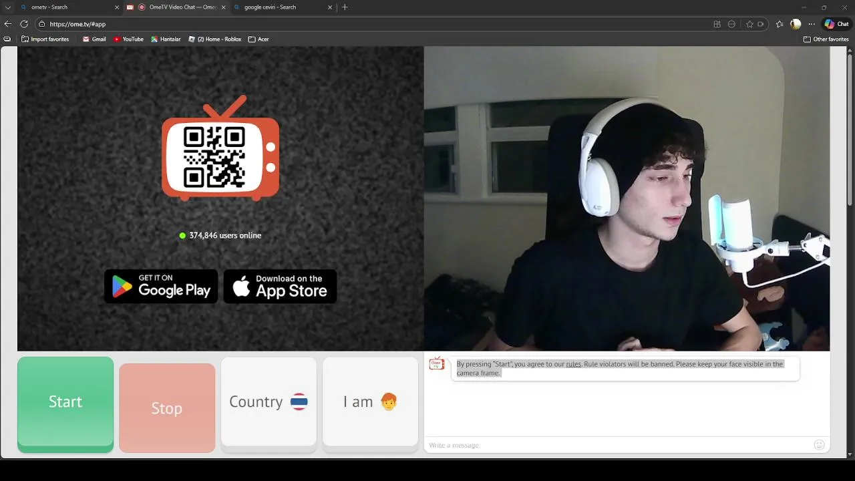Screen dimensions: 855x481
Task: Click the address bar URL
Action: pos(77,24)
